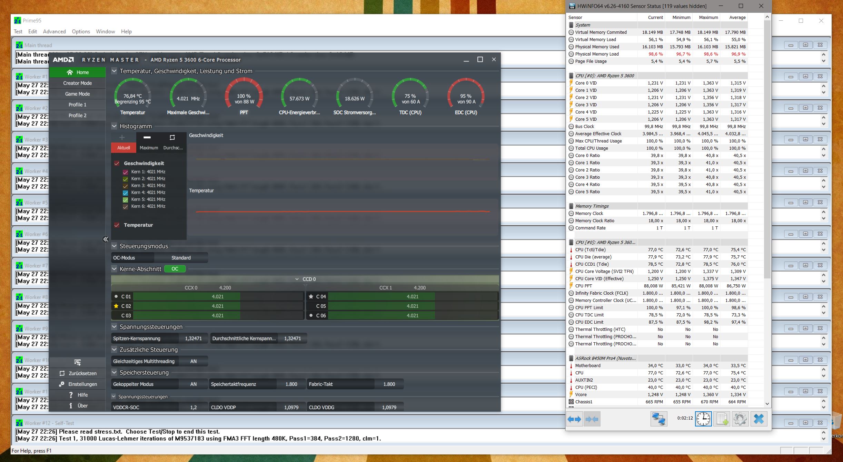Click the HWiNFO network computers icon

click(658, 419)
